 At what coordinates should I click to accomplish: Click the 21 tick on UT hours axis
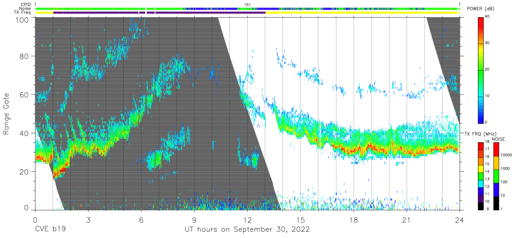coord(407,220)
